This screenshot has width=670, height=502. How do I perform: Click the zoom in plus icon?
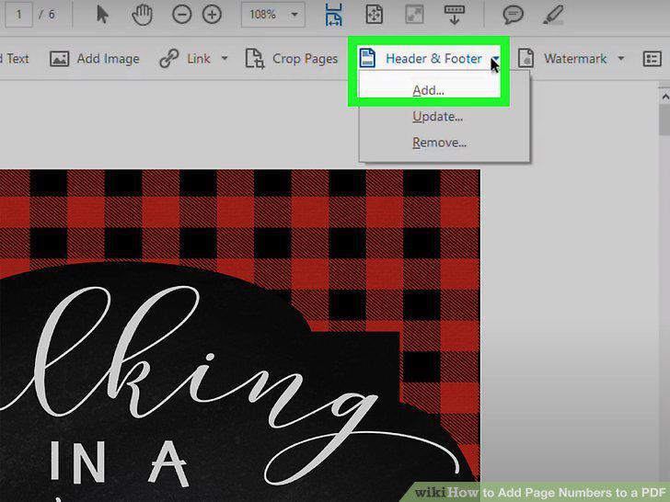[212, 15]
